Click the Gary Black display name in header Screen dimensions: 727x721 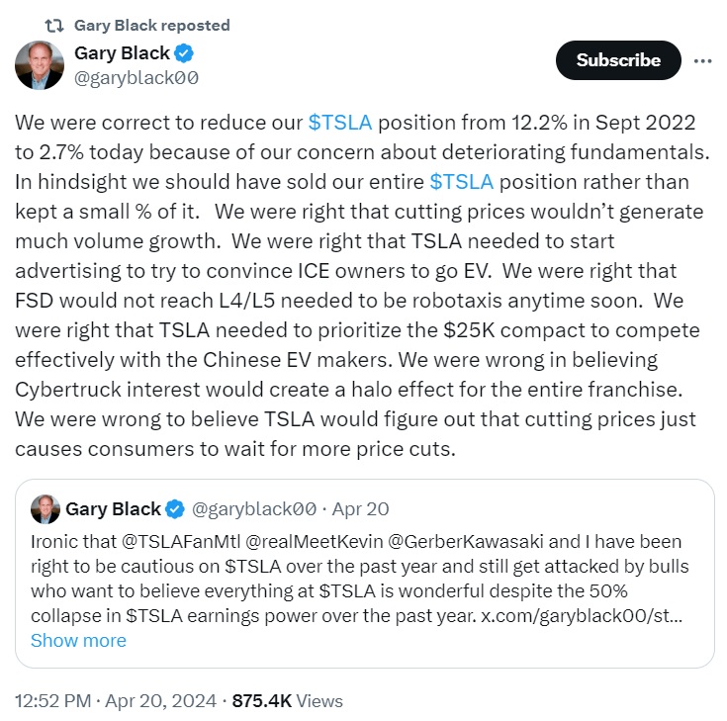[x=122, y=52]
